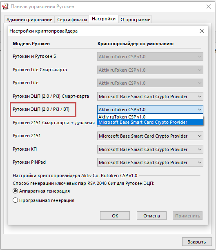Image resolution: width=216 pixels, height=250 pixels.
Task: Click the Rutoken app icon in title bar
Action: (x=5, y=7)
